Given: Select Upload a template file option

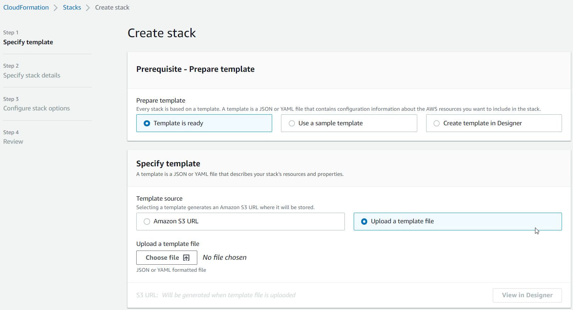Looking at the screenshot, I should click(364, 222).
